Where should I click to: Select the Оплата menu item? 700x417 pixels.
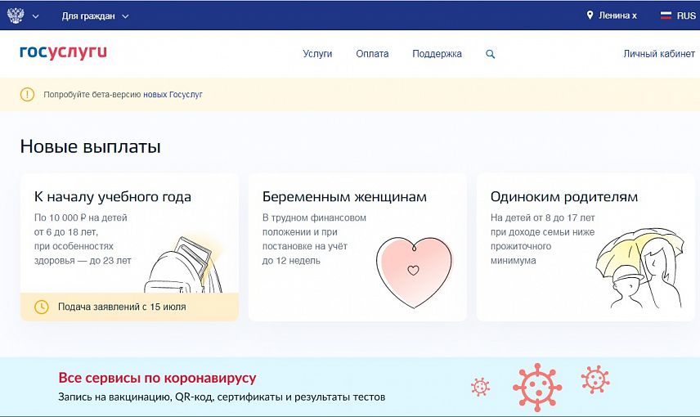[372, 54]
